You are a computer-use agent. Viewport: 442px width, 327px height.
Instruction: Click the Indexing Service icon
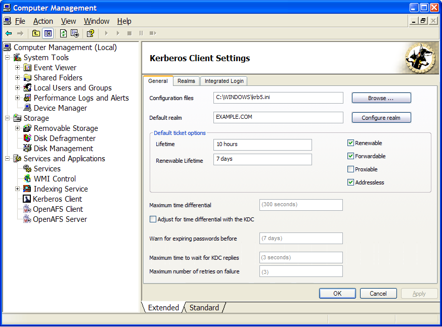tap(27, 189)
